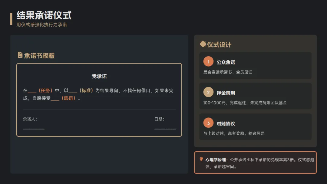Click subtitle 用仪式感强化执行力承诺
327x184 pixels.
[x=41, y=25]
